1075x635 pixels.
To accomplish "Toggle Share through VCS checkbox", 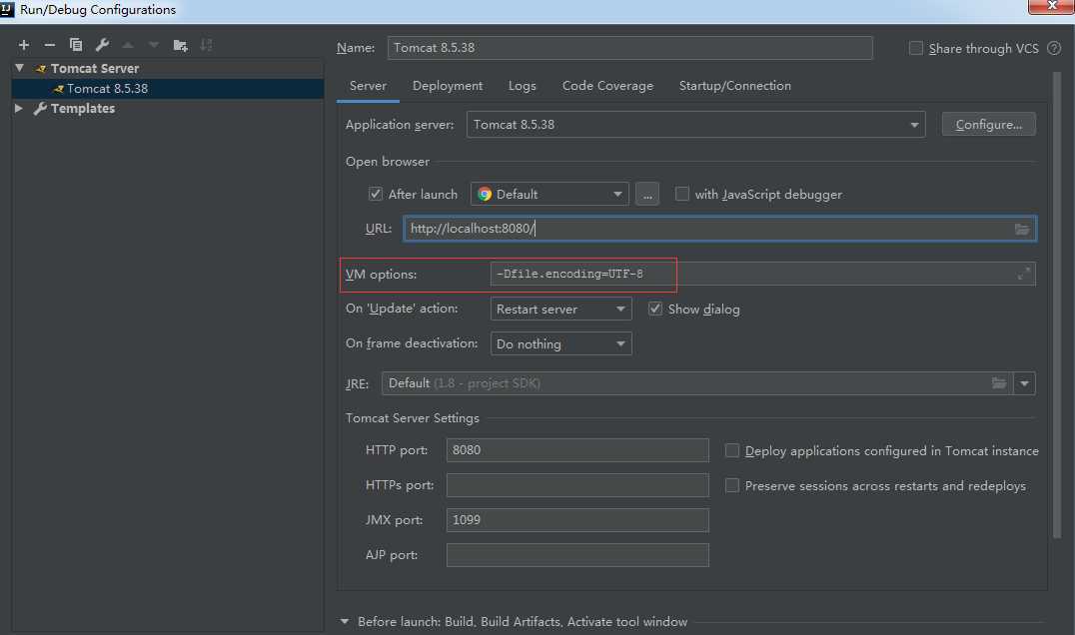I will click(915, 48).
